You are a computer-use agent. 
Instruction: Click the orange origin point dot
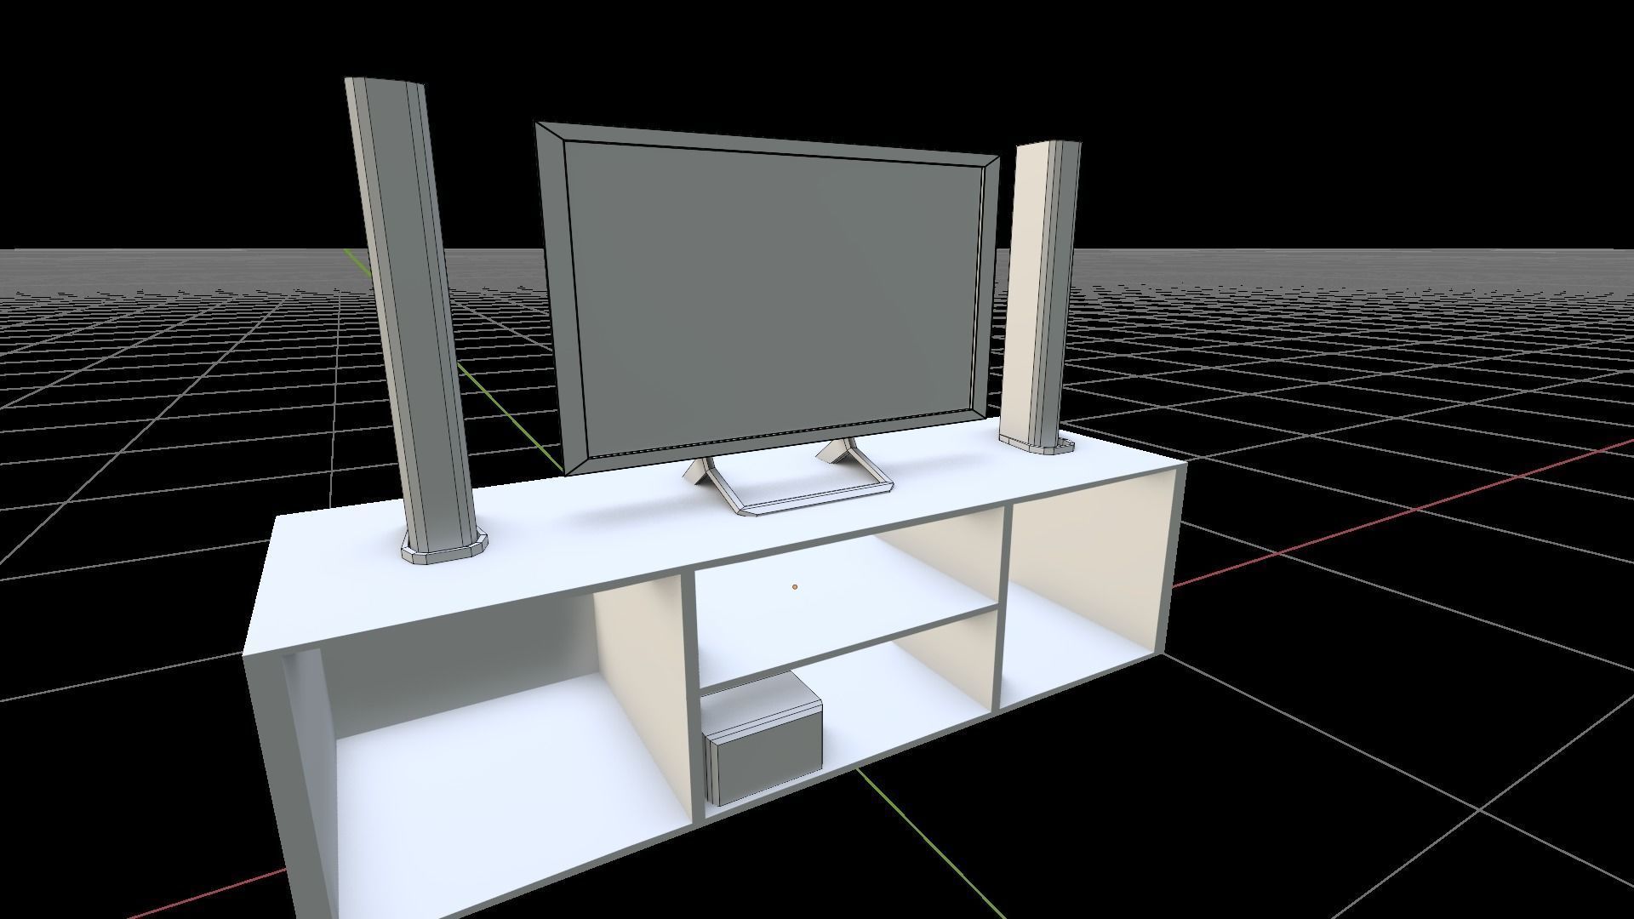click(x=795, y=586)
